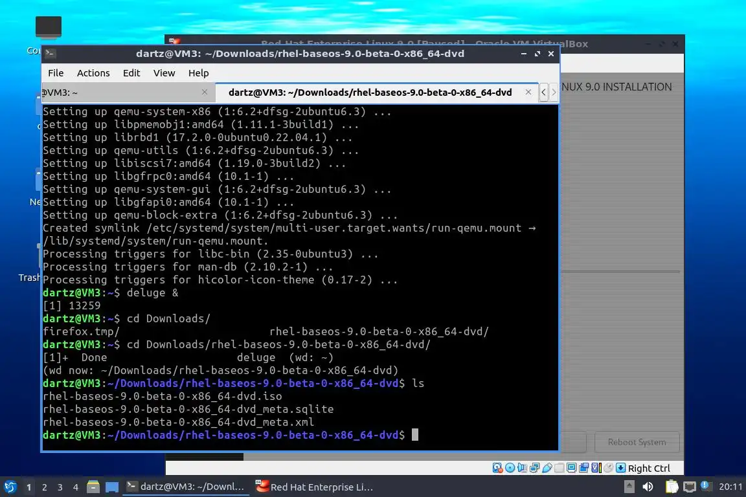Open the Edit menu

[x=131, y=72]
